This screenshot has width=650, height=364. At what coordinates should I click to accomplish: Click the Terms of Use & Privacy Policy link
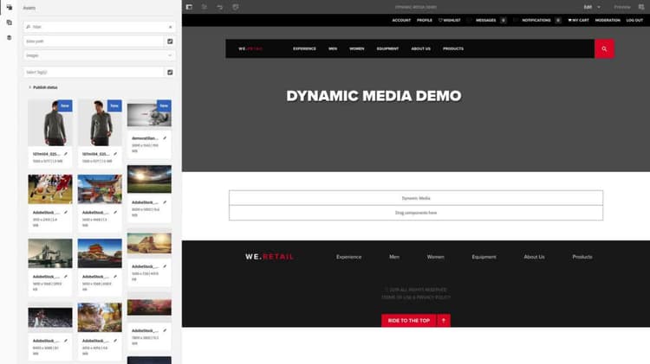coord(416,297)
